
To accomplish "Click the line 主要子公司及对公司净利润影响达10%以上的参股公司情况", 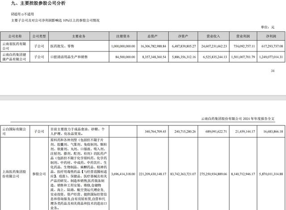I will coord(55,20).
